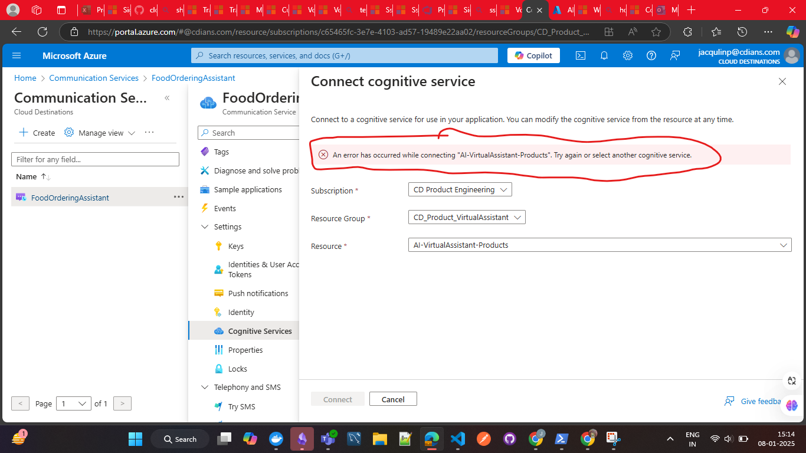This screenshot has width=806, height=453.
Task: Open Visual Studio Code from taskbar
Action: point(457,439)
